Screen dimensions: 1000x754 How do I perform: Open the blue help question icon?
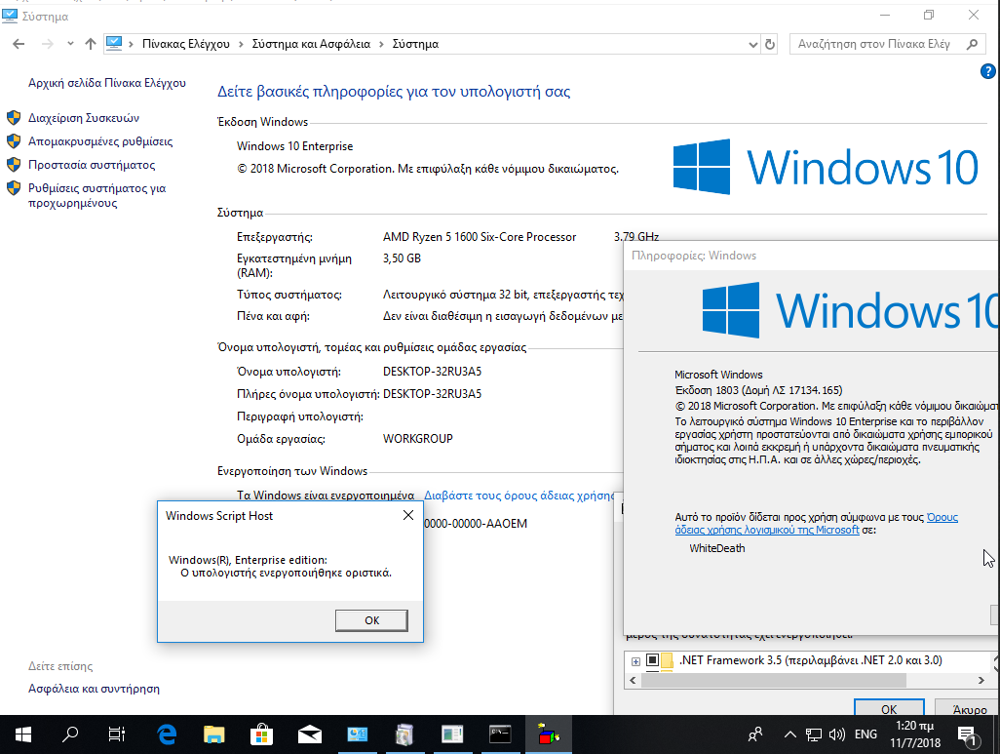988,71
